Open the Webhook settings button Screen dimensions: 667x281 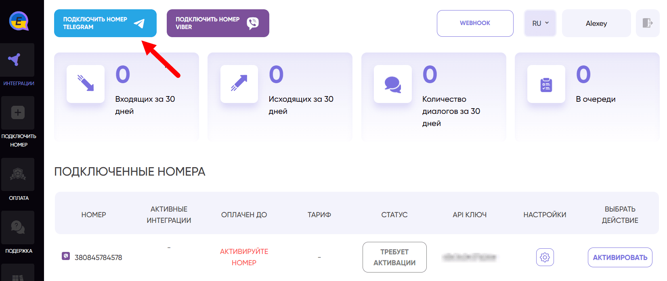tap(475, 23)
